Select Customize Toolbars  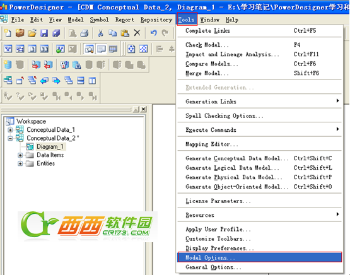click(x=259, y=238)
